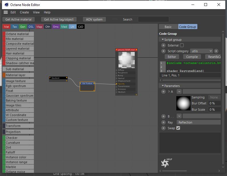This screenshot has height=176, width=227.
Task: Click the ground_TEMP_mat node's Opacity input port
Action: pos(116,84)
